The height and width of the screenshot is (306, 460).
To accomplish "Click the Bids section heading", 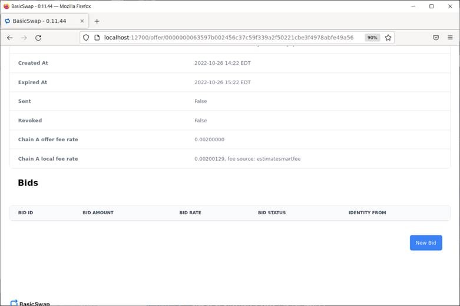I will [x=28, y=183].
